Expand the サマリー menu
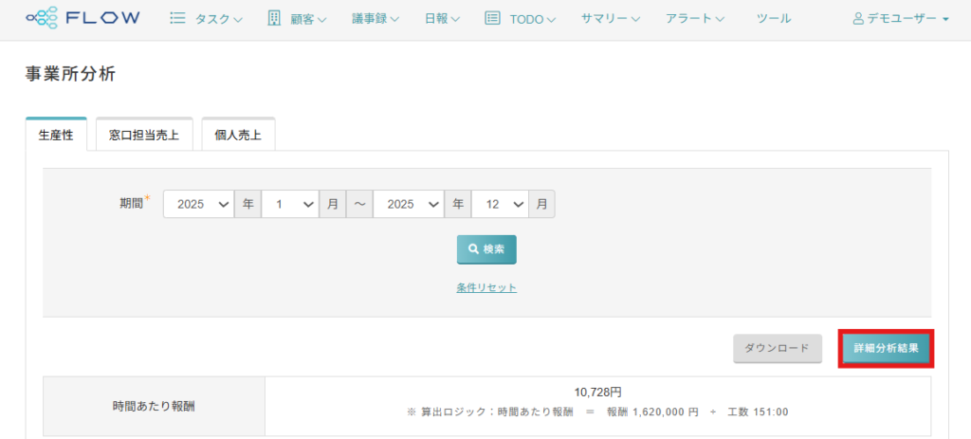The image size is (971, 439). point(611,19)
